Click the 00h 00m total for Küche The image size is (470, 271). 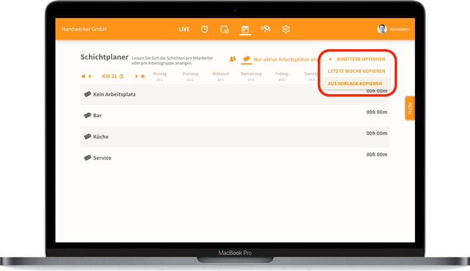coord(377,133)
